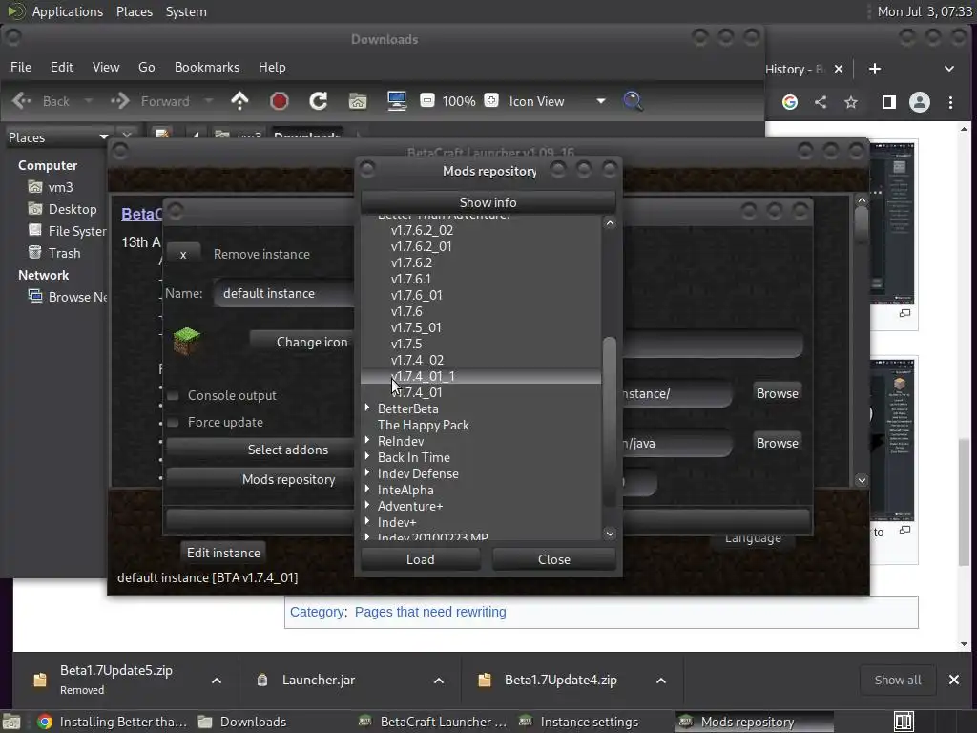Reload the folder with the Reload icon
This screenshot has width=977, height=733.
tap(319, 101)
